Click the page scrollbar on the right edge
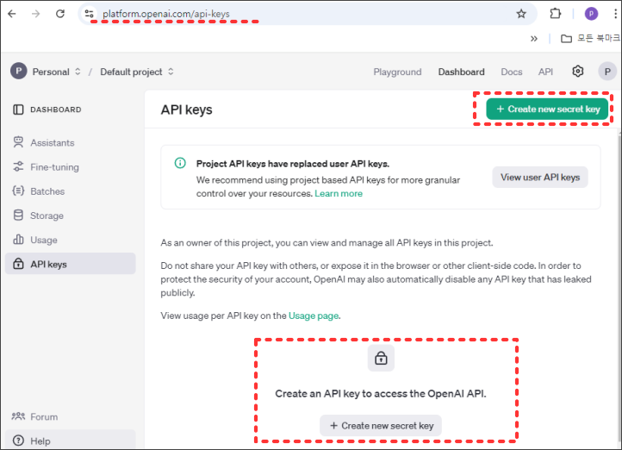This screenshot has height=450, width=622. pos(619,291)
